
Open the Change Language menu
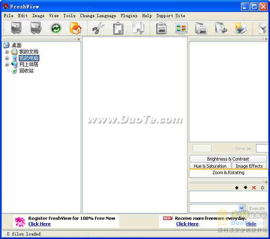click(98, 16)
